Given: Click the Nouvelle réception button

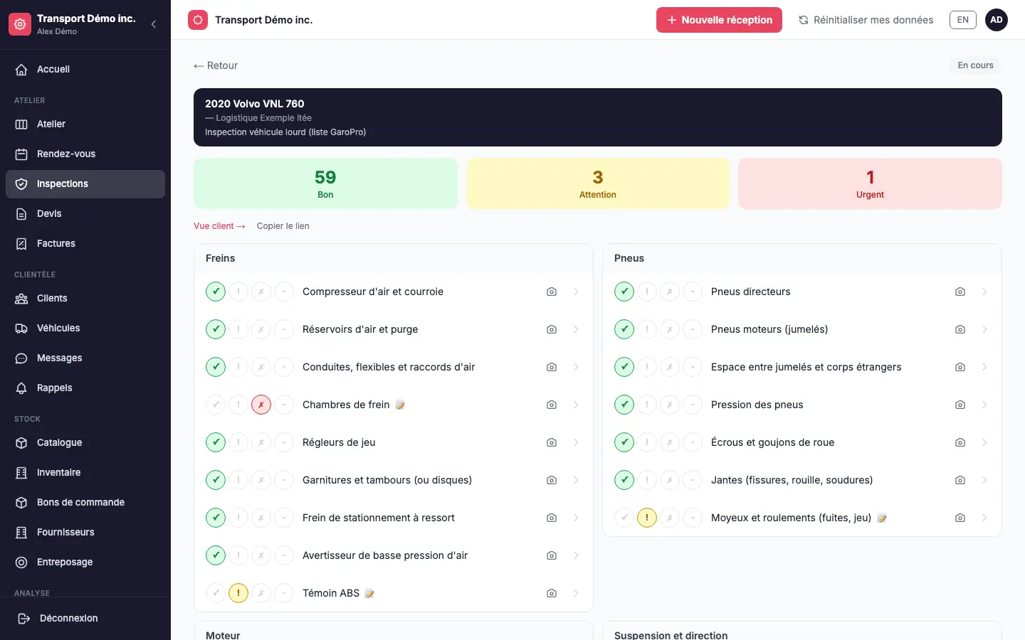Looking at the screenshot, I should [719, 20].
